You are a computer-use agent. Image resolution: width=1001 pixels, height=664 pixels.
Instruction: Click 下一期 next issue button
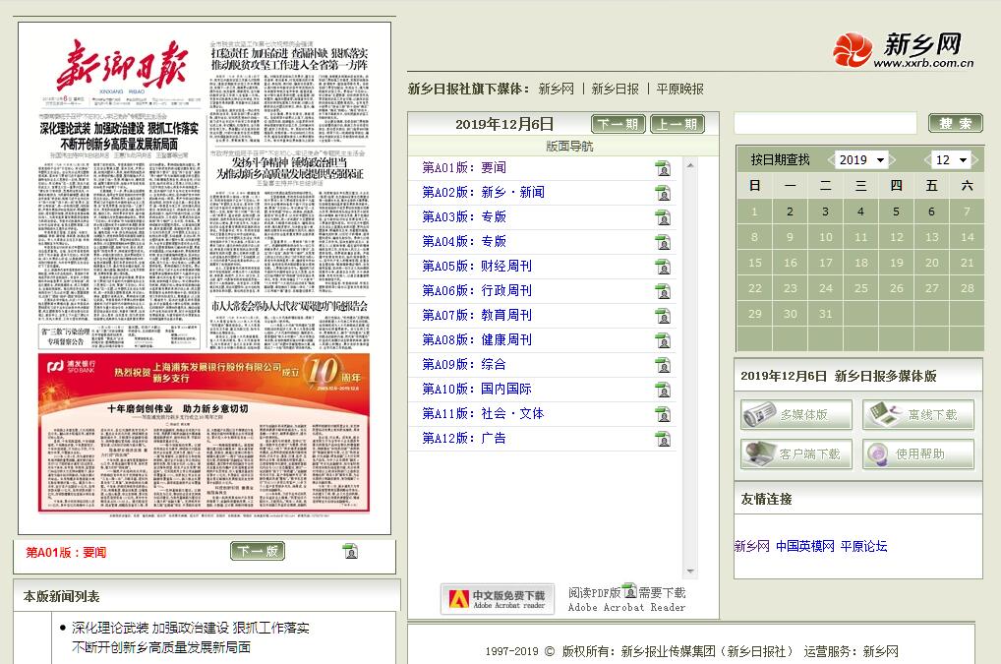(x=618, y=124)
